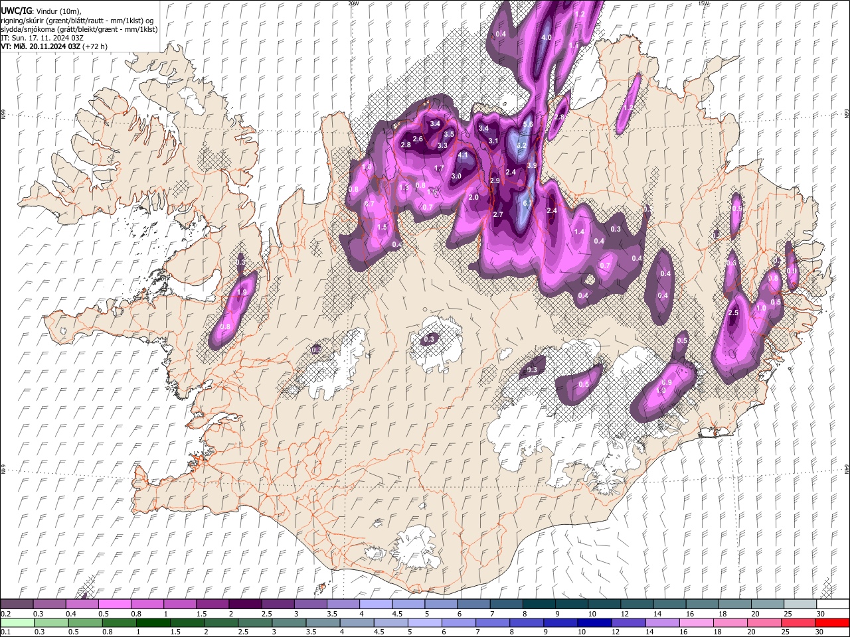The height and width of the screenshot is (637, 850).
Task: Click the 1.7 precipitation value on map
Action: (x=439, y=169)
